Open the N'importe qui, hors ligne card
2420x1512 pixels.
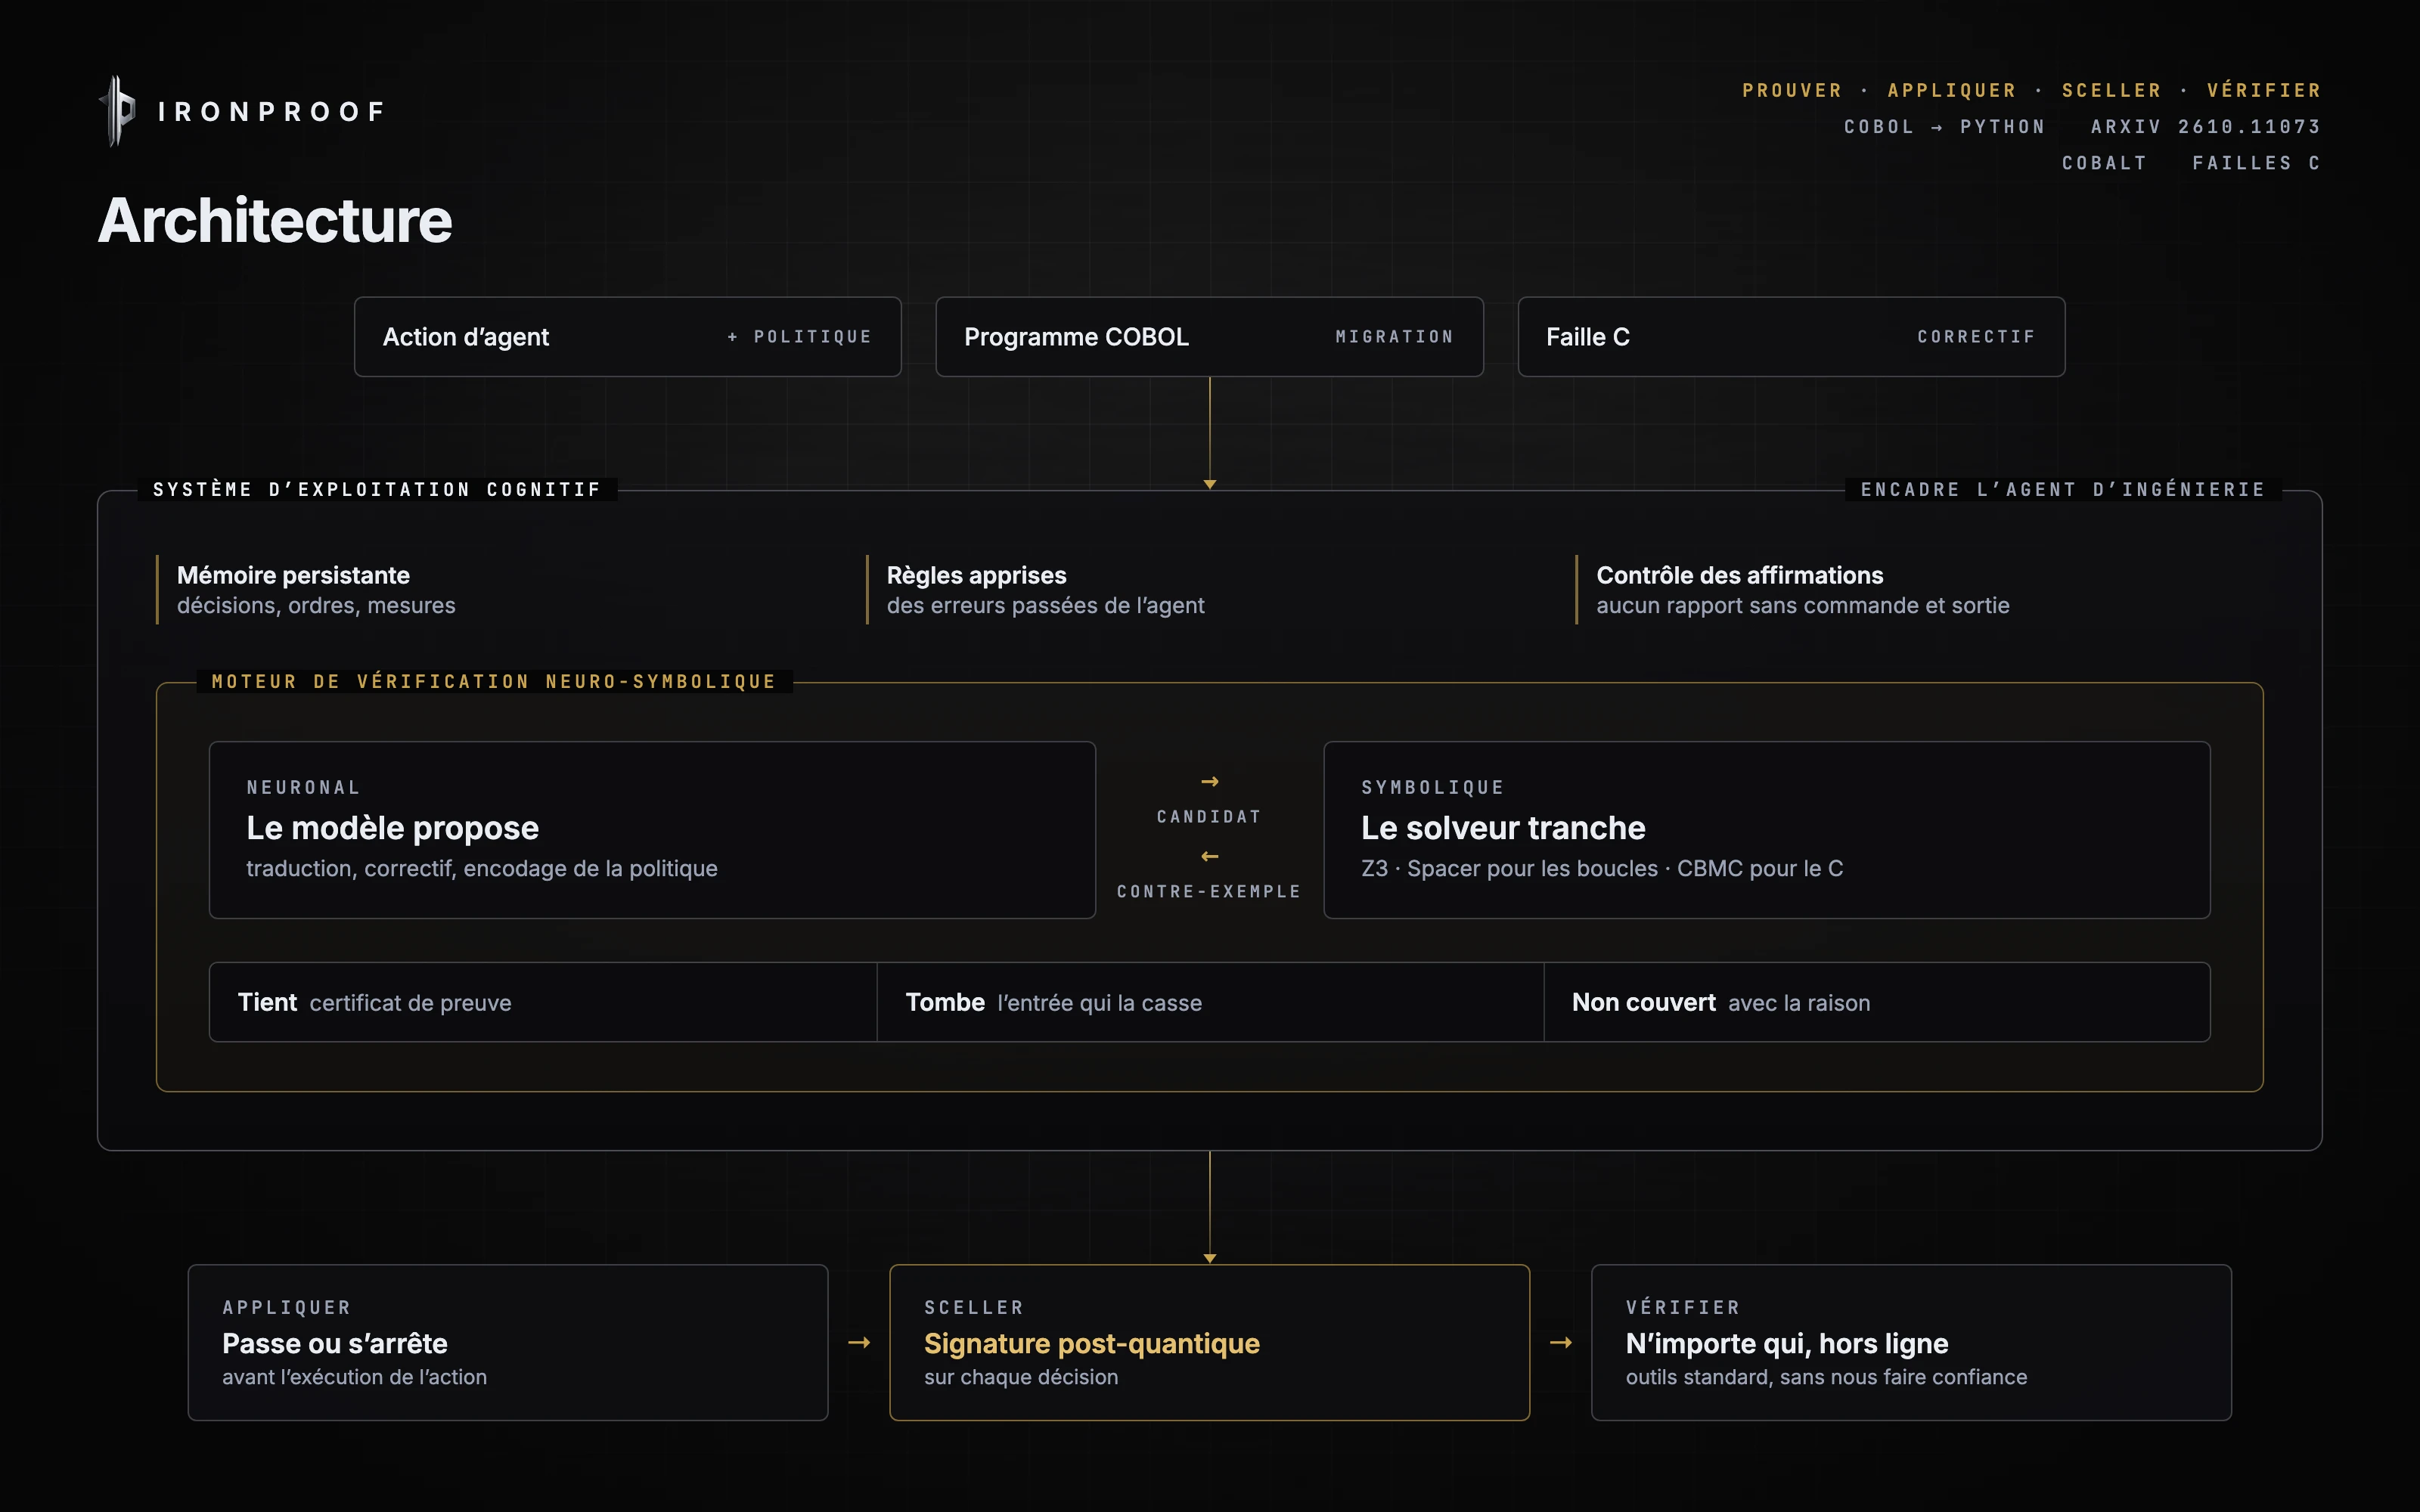(1911, 1342)
